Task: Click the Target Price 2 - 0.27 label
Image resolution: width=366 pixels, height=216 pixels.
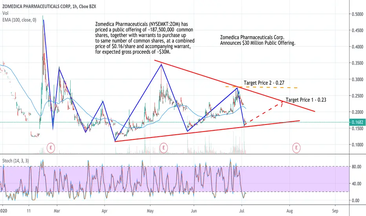Action: [x=264, y=82]
